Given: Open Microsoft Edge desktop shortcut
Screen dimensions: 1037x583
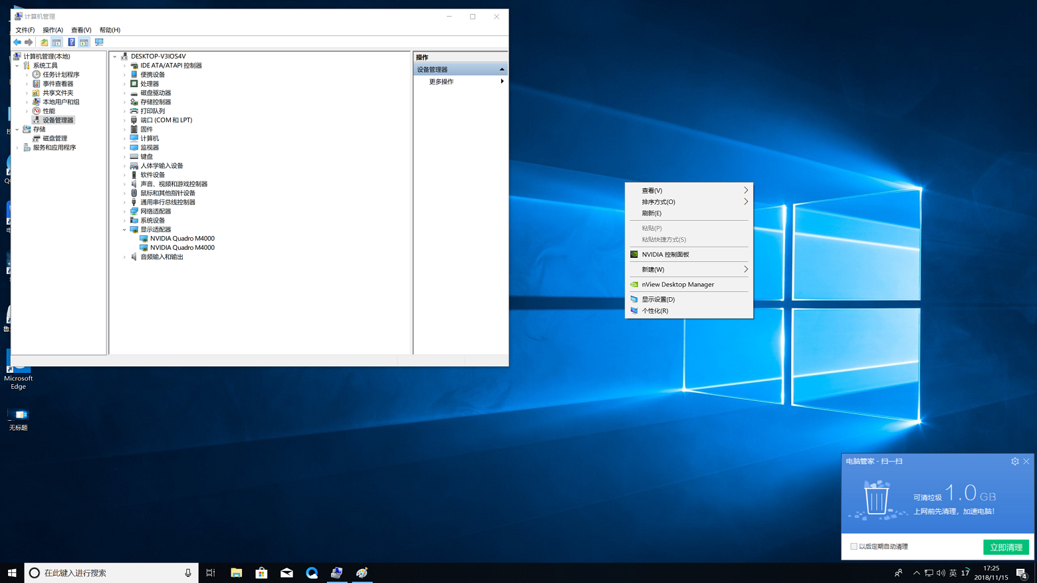Looking at the screenshot, I should coord(18,370).
